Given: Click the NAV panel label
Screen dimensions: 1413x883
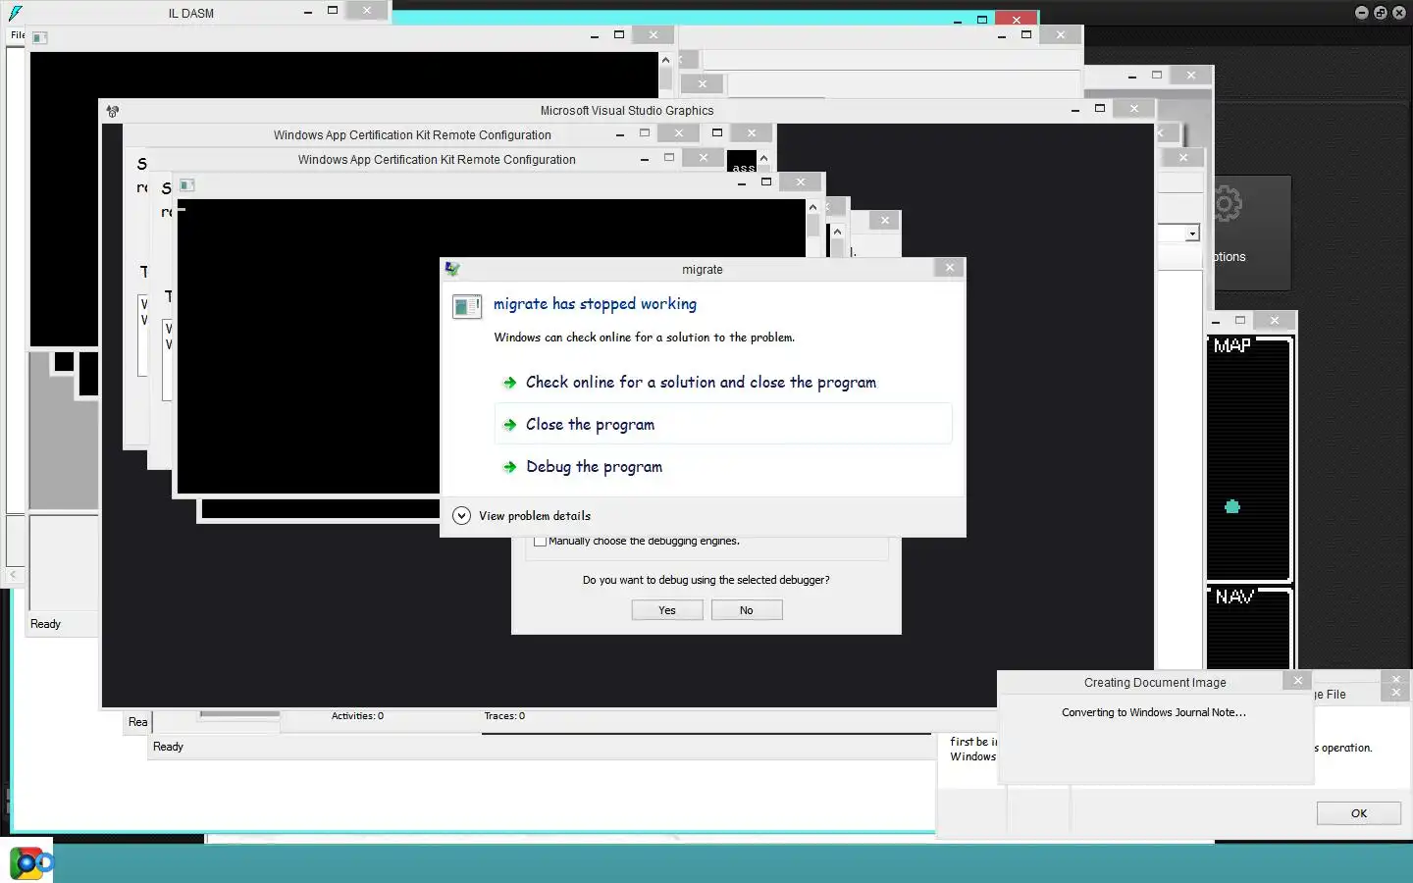Looking at the screenshot, I should (1234, 597).
